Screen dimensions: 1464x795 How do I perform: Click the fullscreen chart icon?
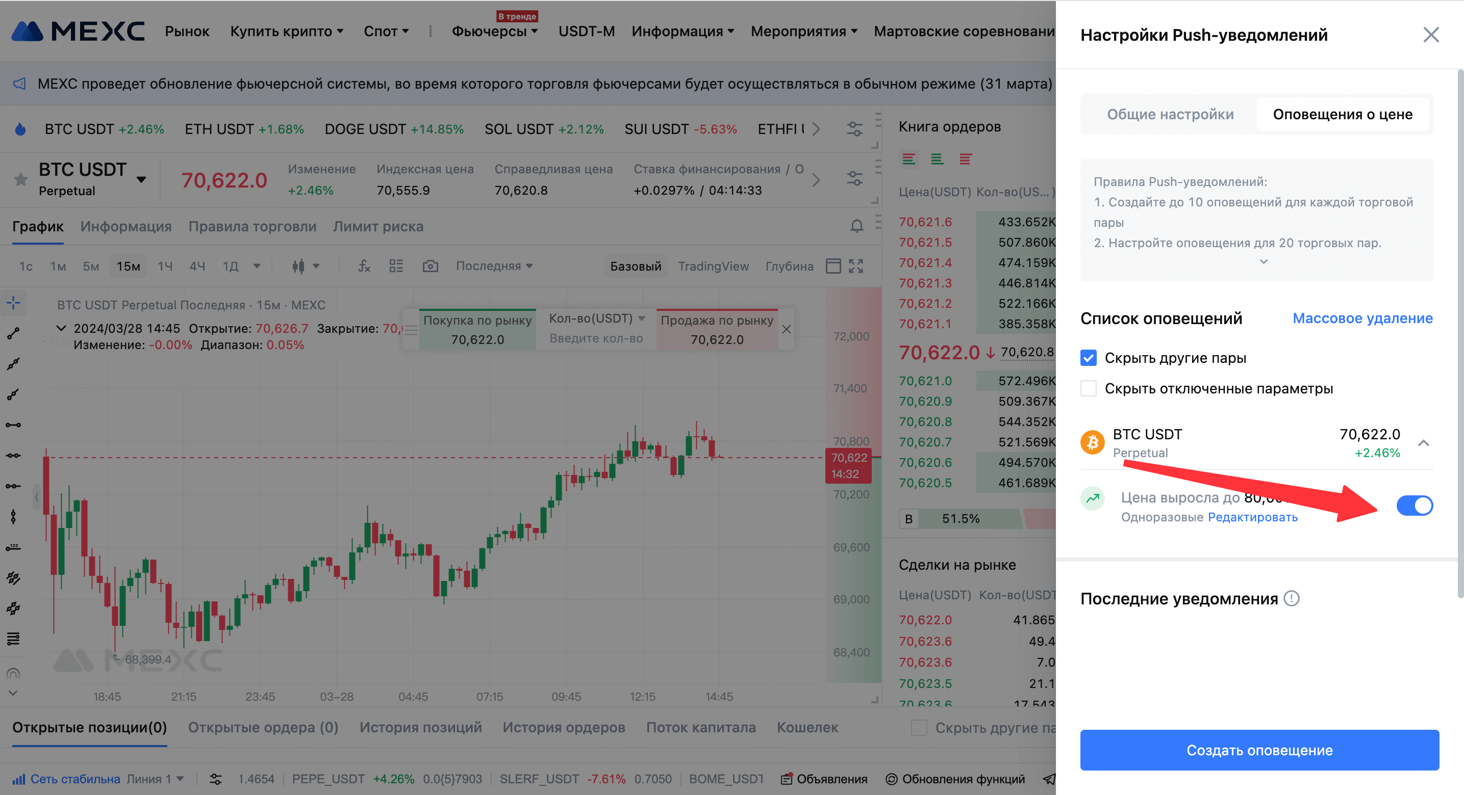(x=856, y=266)
